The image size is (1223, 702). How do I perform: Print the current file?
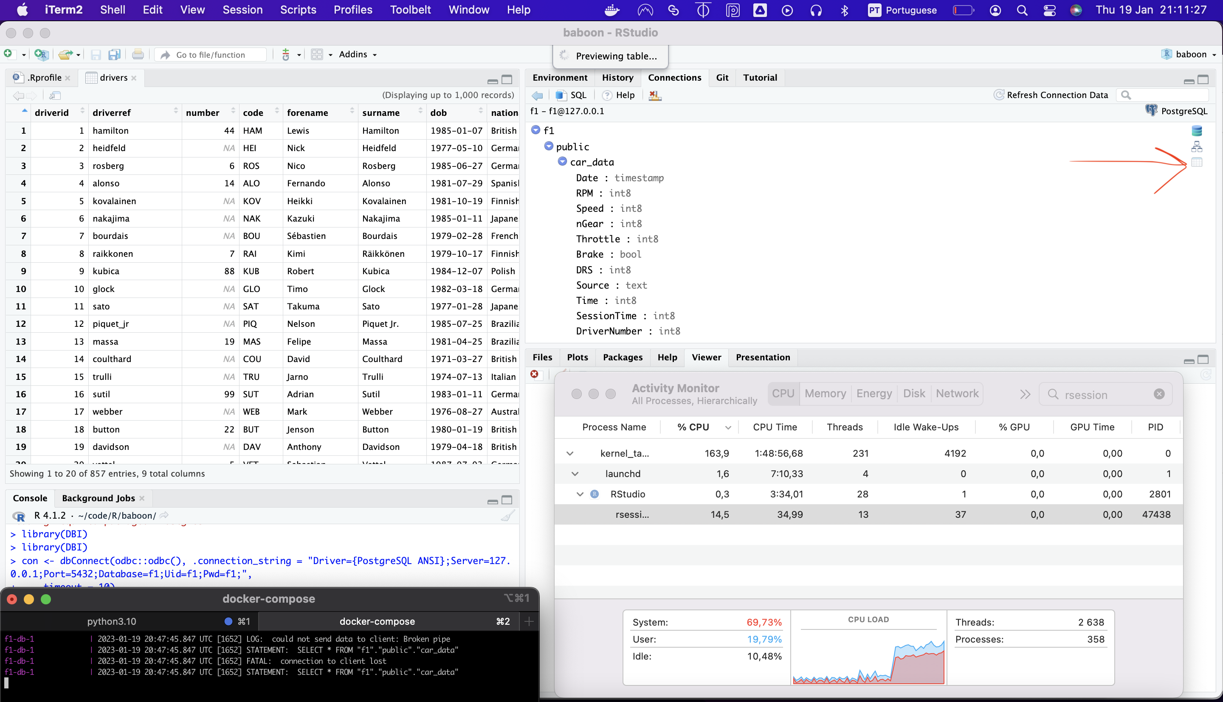point(138,54)
